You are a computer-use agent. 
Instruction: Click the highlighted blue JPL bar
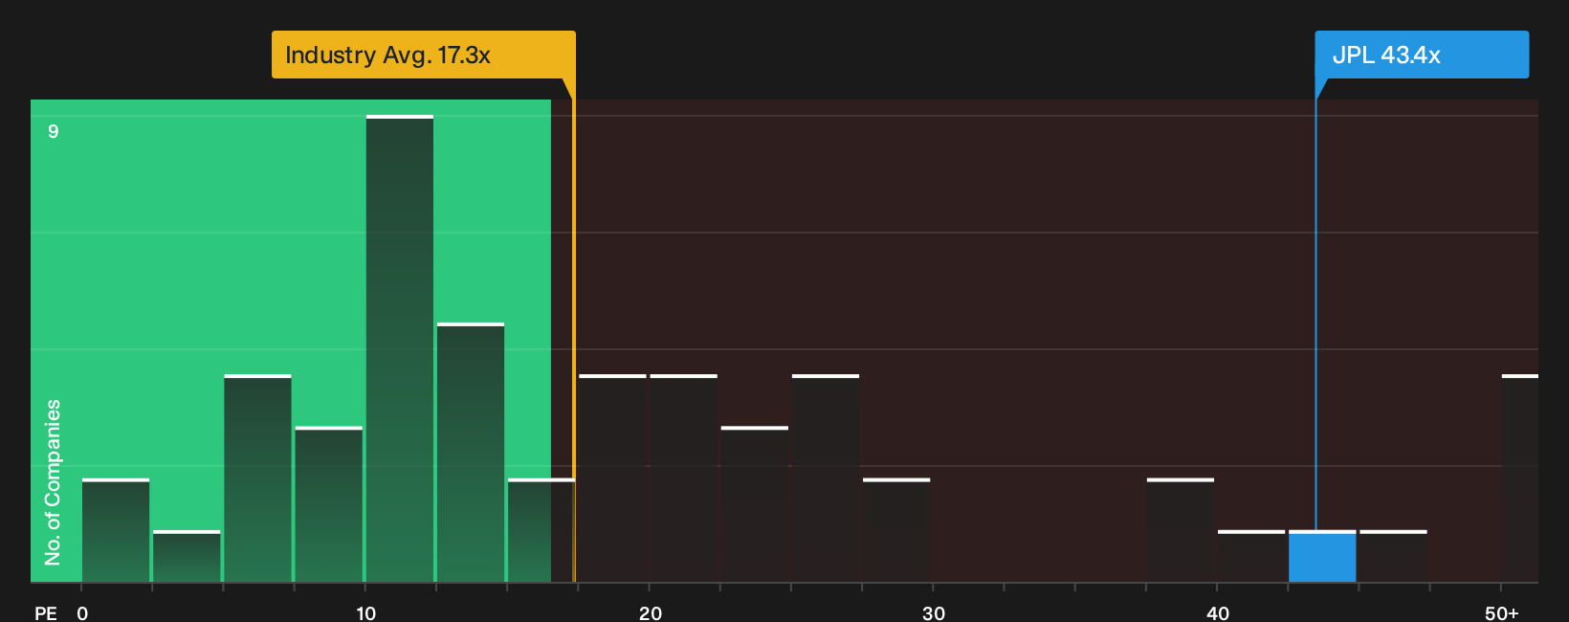click(1322, 556)
